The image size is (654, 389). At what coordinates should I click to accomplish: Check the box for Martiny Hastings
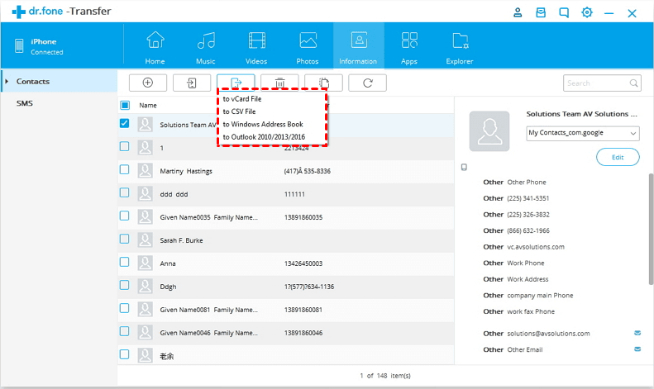coord(125,170)
